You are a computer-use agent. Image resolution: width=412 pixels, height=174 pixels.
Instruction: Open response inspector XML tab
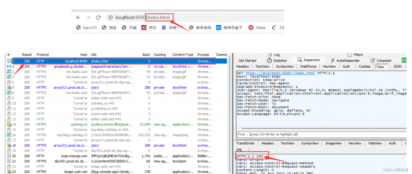coord(239,150)
